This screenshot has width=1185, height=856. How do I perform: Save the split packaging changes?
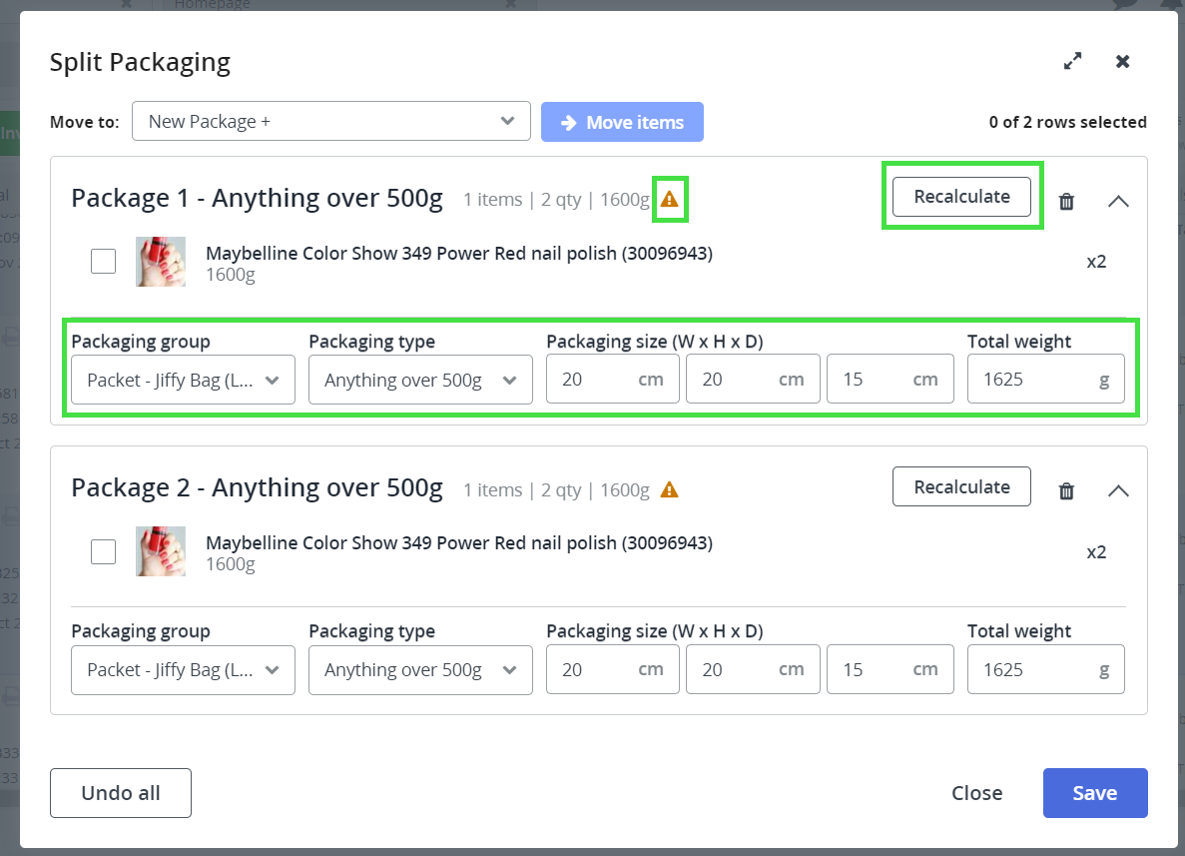click(x=1094, y=793)
